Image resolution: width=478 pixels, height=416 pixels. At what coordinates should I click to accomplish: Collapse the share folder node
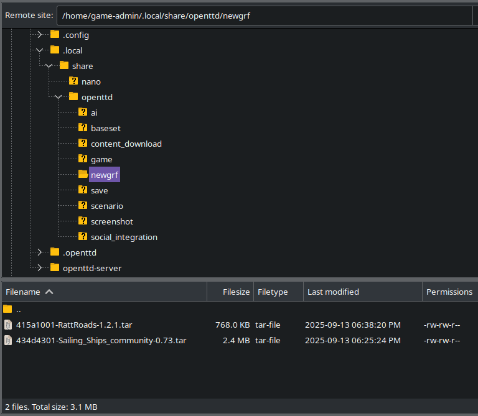click(x=49, y=66)
